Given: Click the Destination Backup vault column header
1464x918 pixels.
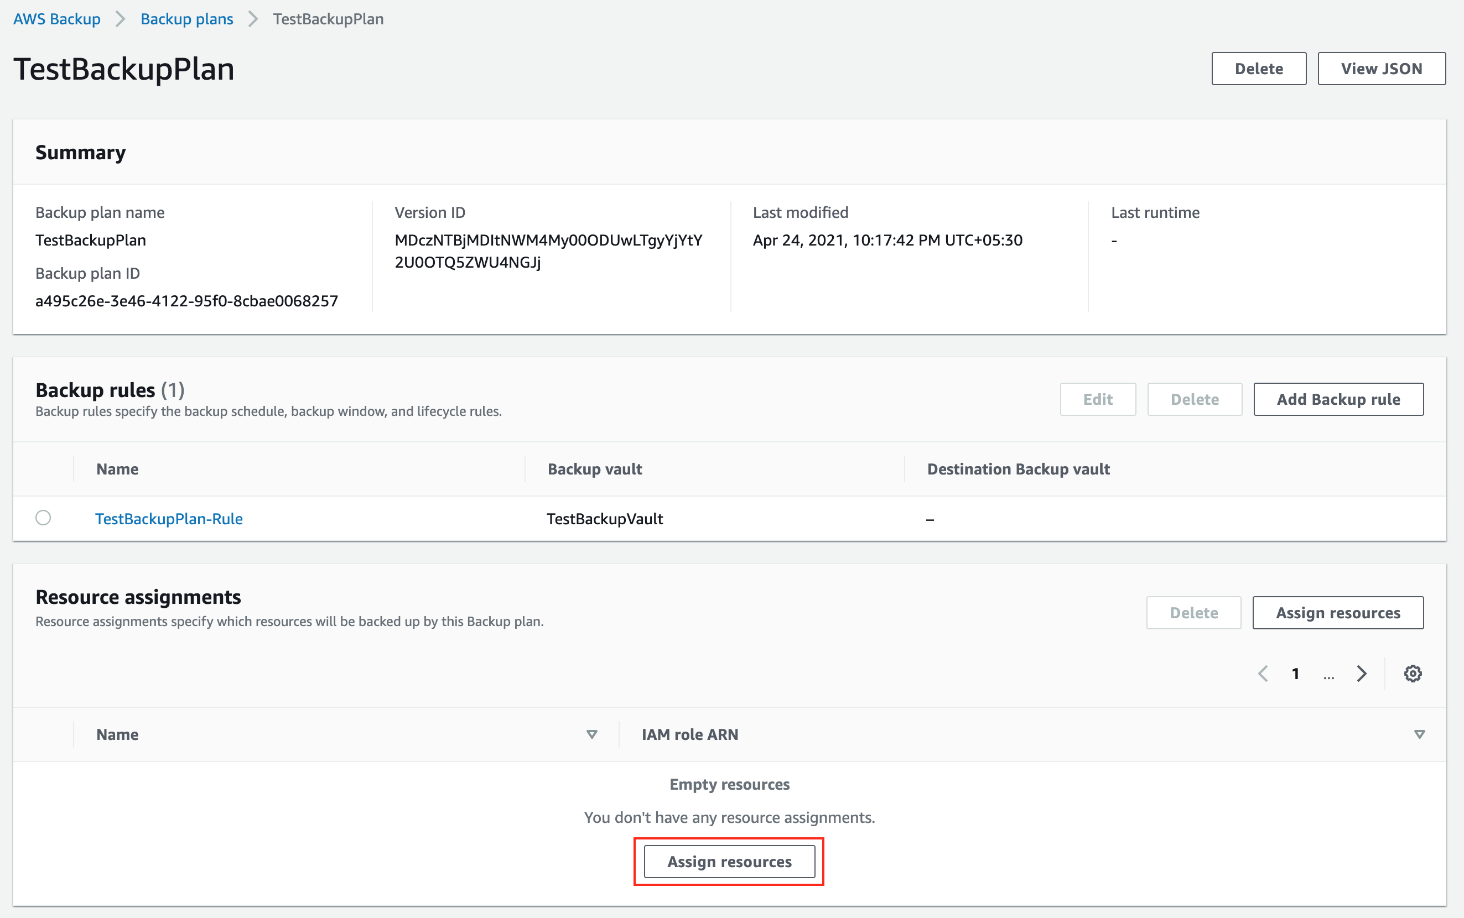Looking at the screenshot, I should coord(1018,469).
